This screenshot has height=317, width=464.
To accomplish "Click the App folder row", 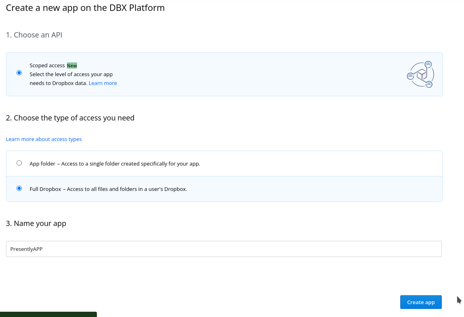I will (224, 163).
